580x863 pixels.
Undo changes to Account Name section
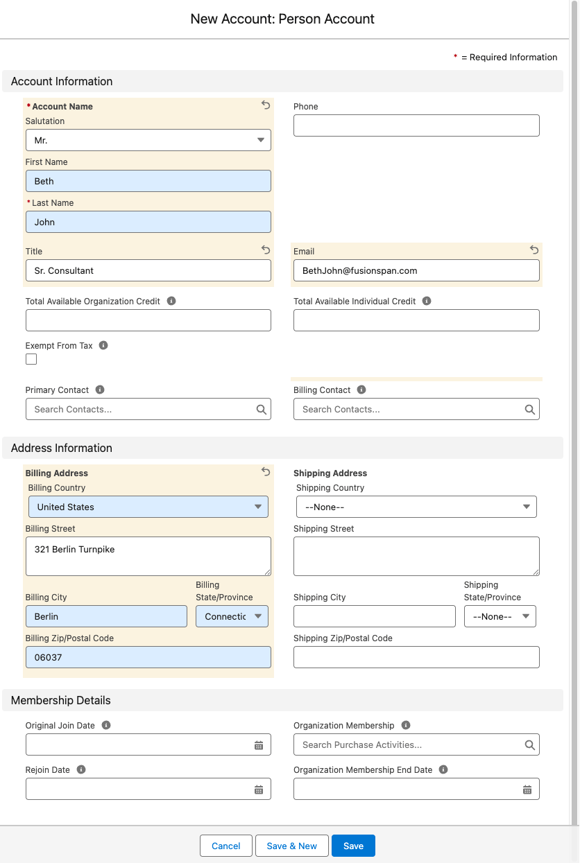point(266,105)
